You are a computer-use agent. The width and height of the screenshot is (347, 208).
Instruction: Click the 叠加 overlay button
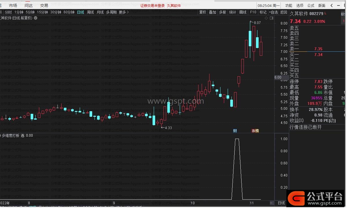212,12
